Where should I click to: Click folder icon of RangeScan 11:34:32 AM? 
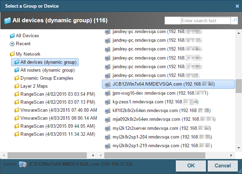(x=17, y=134)
